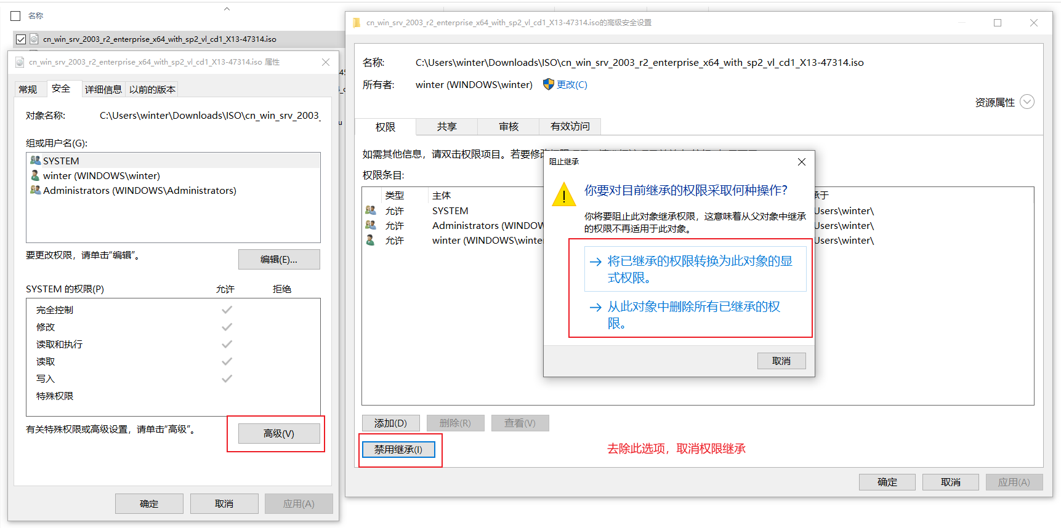Viewport: 1061px width, 528px height.
Task: Click the 查看(V) button
Action: pyautogui.click(x=520, y=423)
